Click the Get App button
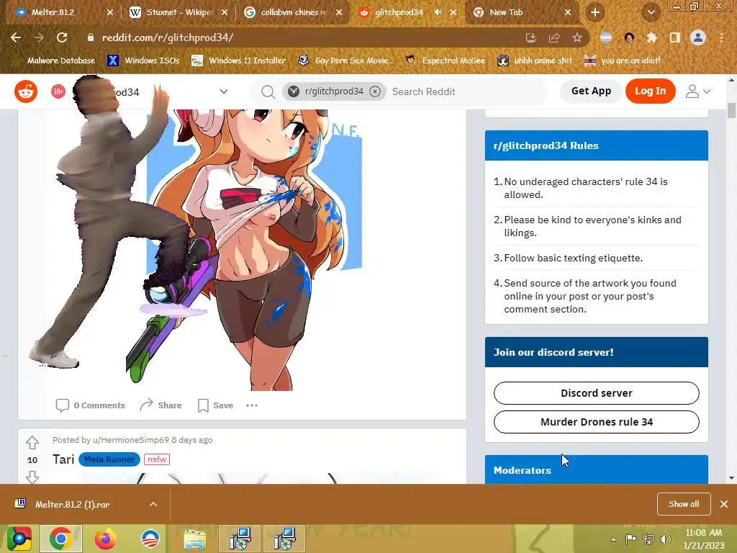 pyautogui.click(x=592, y=91)
